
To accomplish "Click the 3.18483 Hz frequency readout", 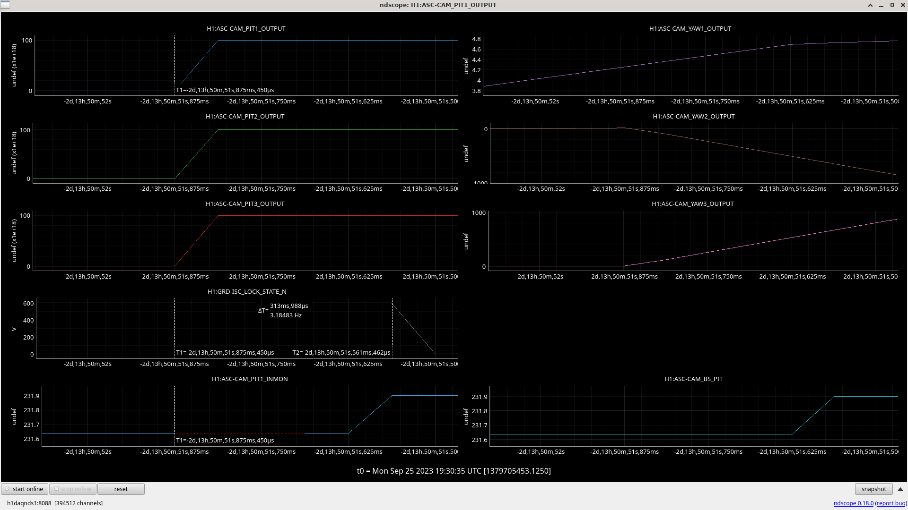I will [286, 315].
